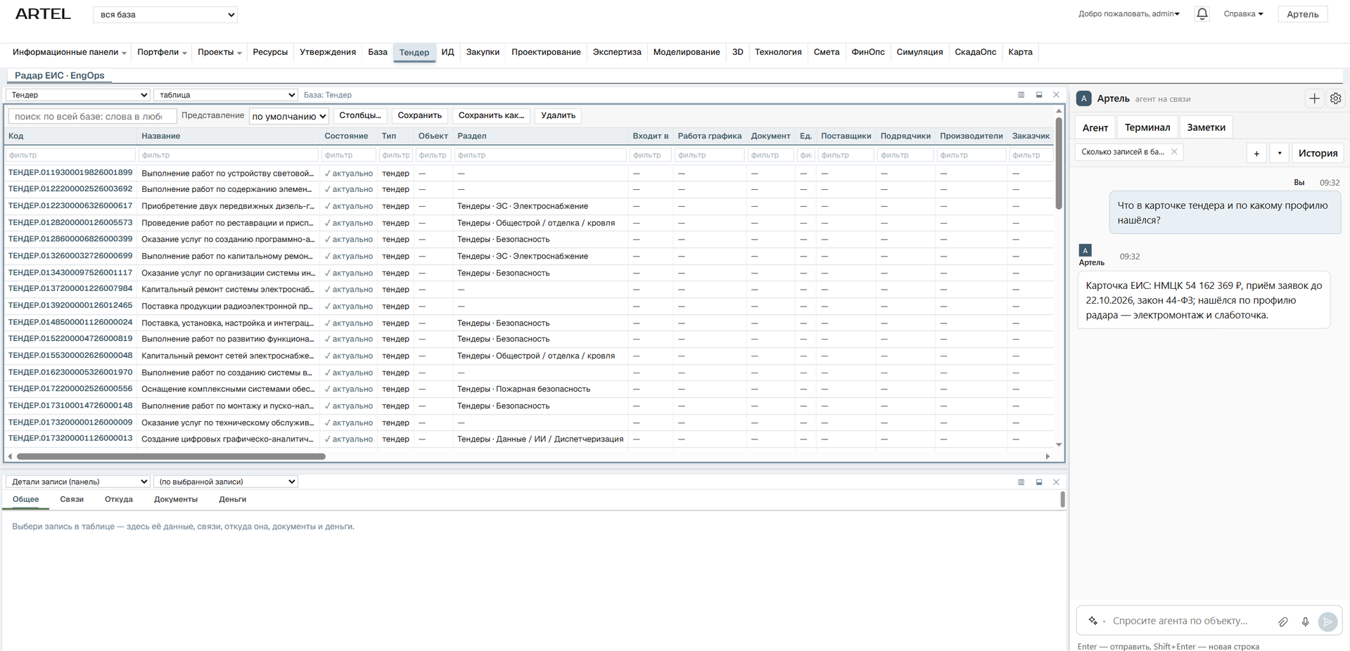Screen dimensions: 1350x651
Task: Focus the full-base search input field
Action: tap(92, 116)
